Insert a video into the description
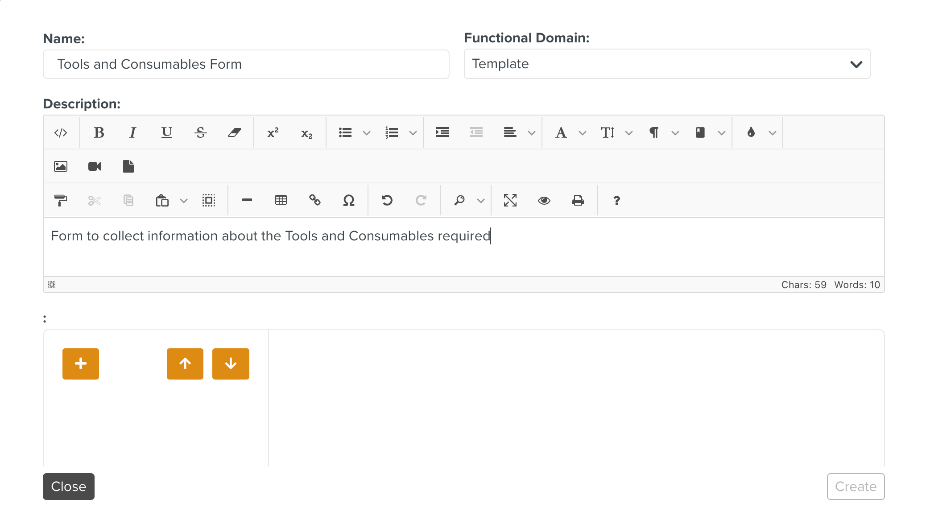The height and width of the screenshot is (512, 926). point(95,166)
